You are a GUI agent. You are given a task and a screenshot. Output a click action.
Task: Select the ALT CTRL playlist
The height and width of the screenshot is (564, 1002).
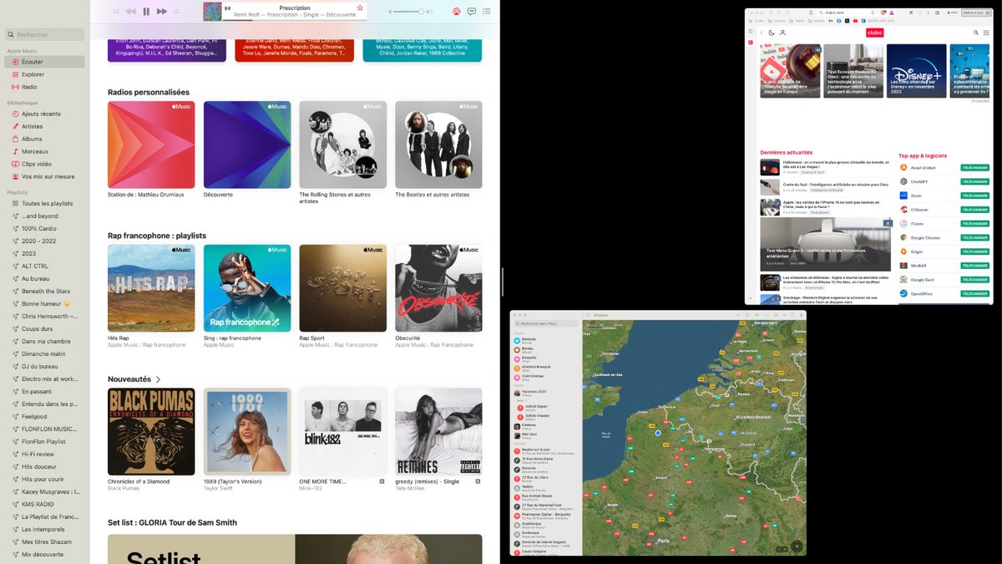point(45,266)
